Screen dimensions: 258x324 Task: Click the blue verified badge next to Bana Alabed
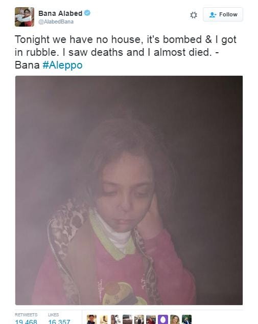tap(87, 13)
